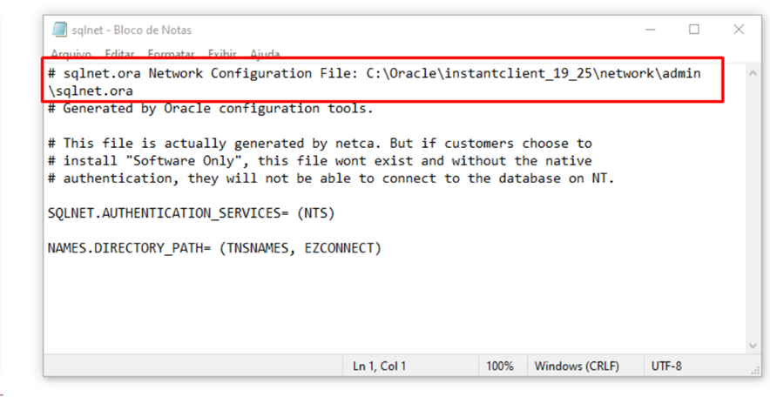Screen dimensions: 770x397
Task: Place cursor in NAMES.DIRECTORY_PATH line
Action: (214, 249)
